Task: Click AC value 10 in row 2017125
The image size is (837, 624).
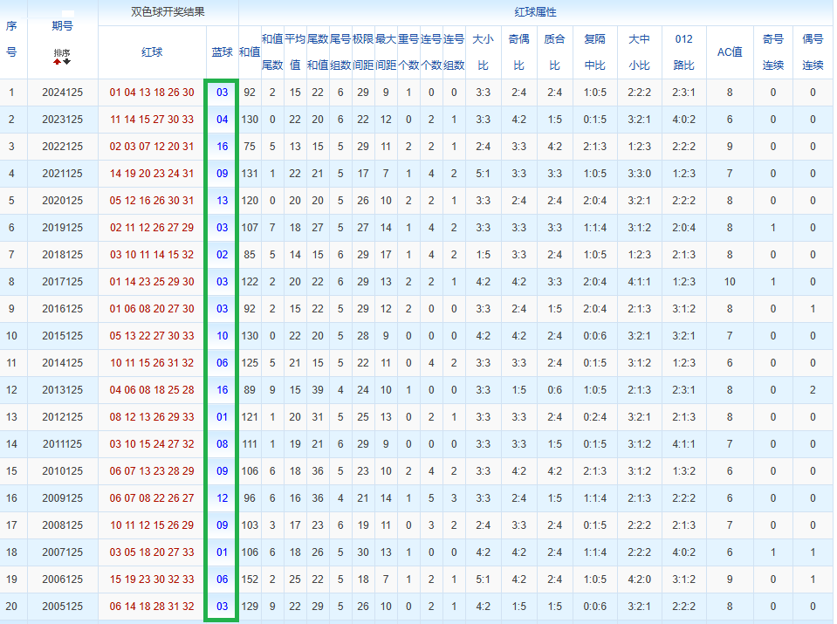Action: pos(730,282)
